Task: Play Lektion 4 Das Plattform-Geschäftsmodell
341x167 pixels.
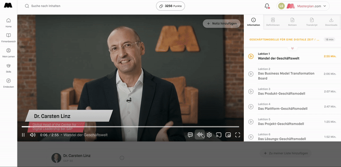Action: coord(251,107)
